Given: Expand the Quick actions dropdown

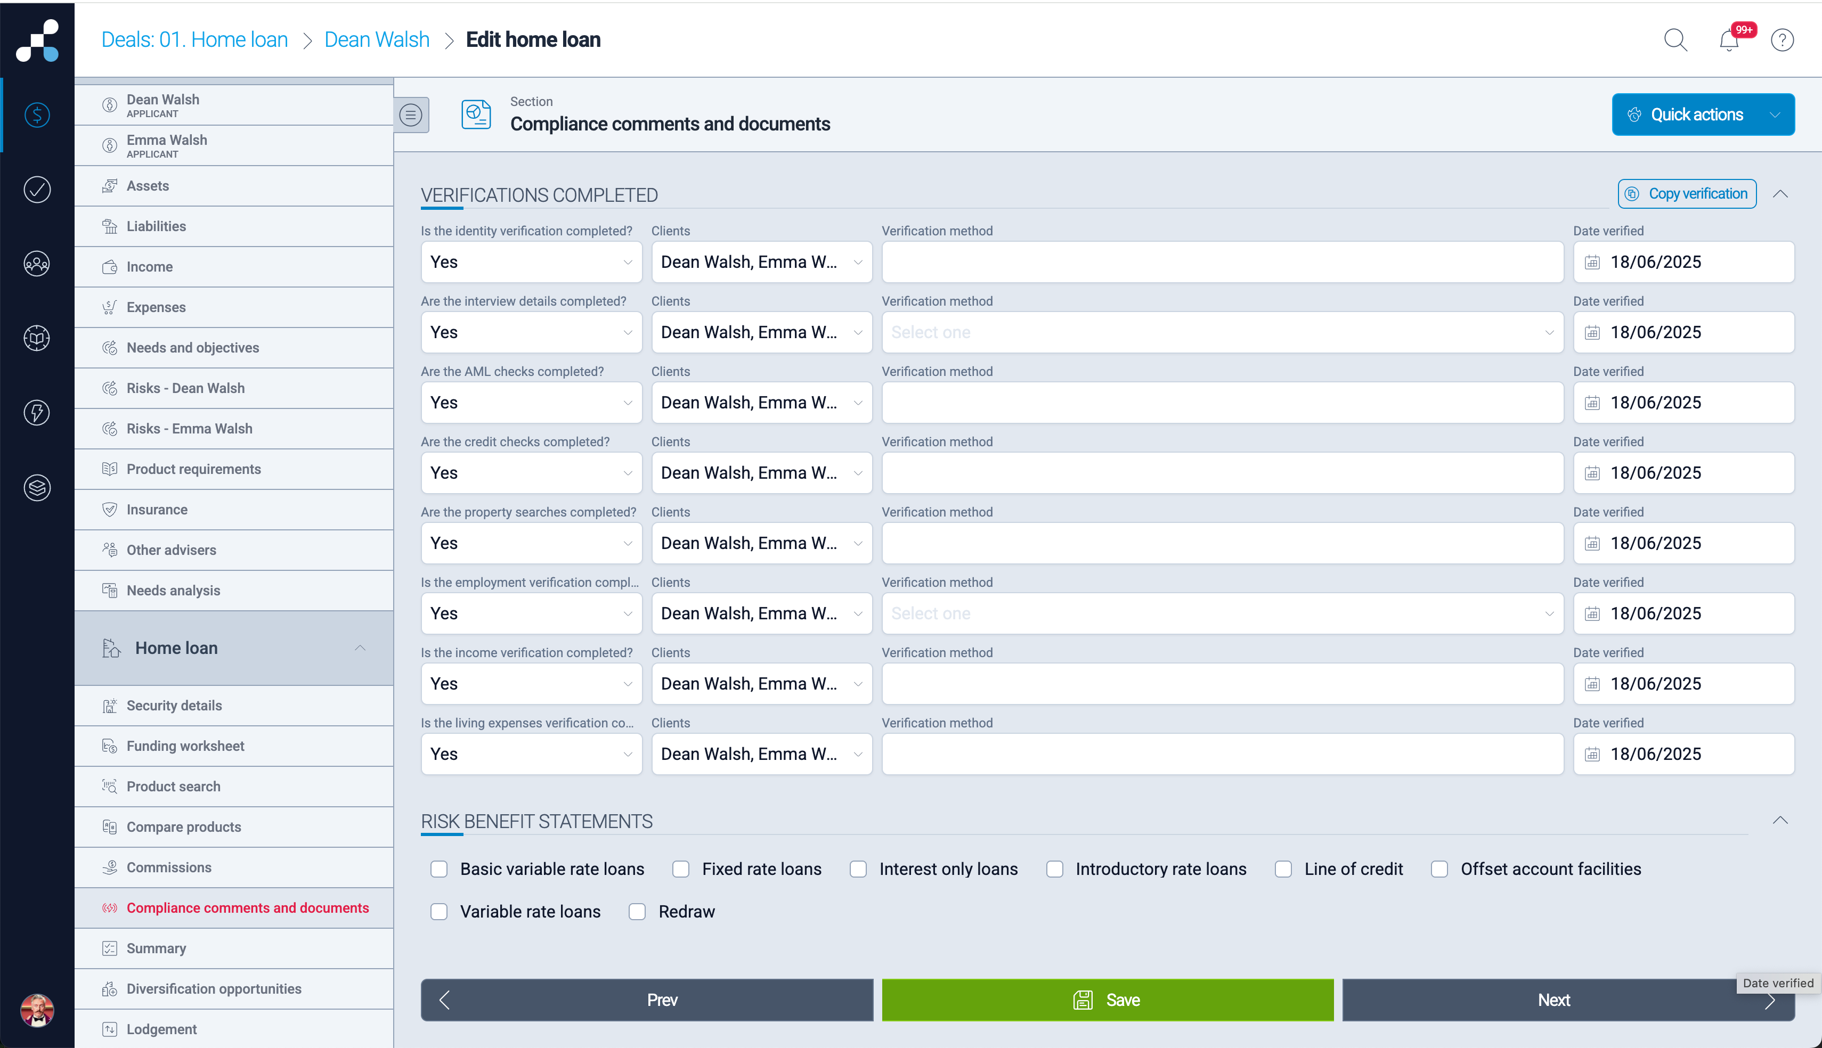Looking at the screenshot, I should [1703, 114].
